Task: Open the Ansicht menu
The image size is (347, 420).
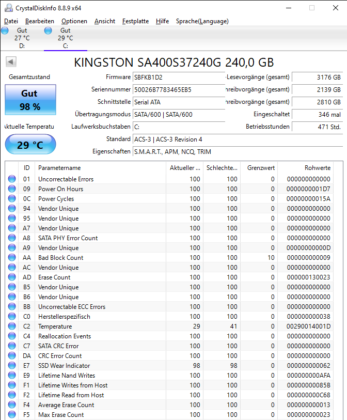Action: tap(105, 21)
